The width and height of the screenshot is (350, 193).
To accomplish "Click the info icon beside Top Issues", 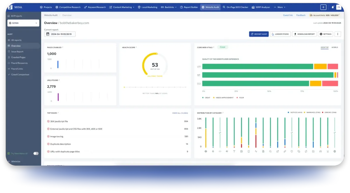I will coord(58,113).
